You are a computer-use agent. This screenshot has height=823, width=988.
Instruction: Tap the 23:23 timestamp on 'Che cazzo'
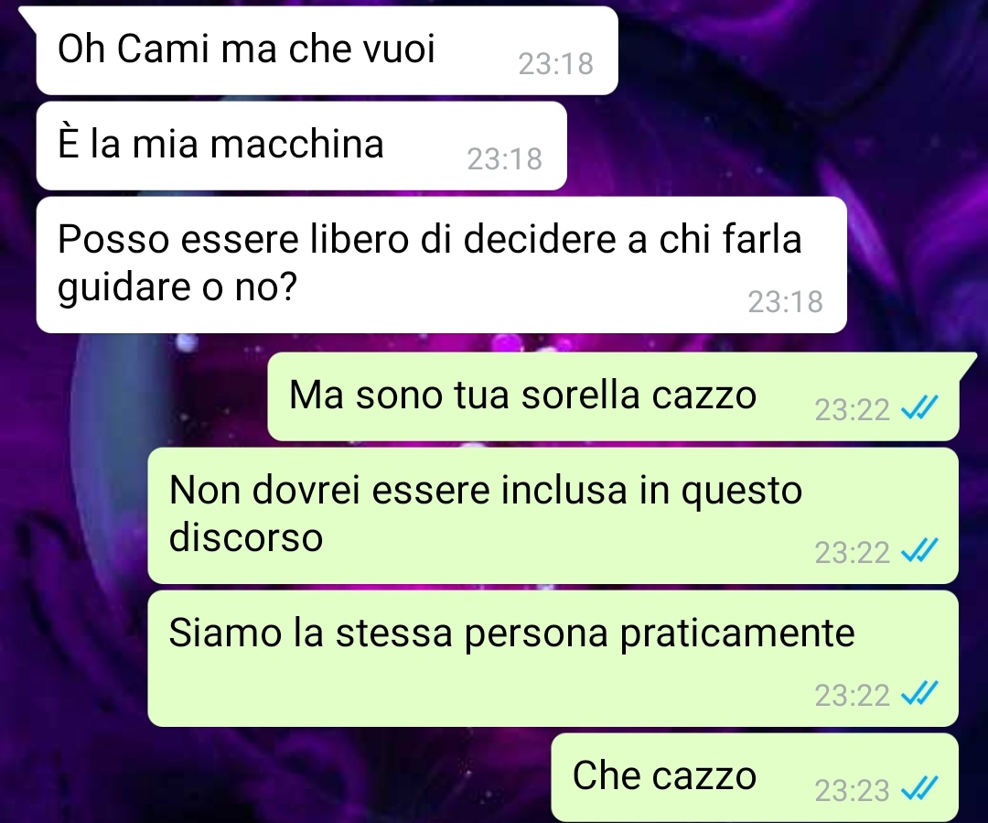click(x=852, y=790)
